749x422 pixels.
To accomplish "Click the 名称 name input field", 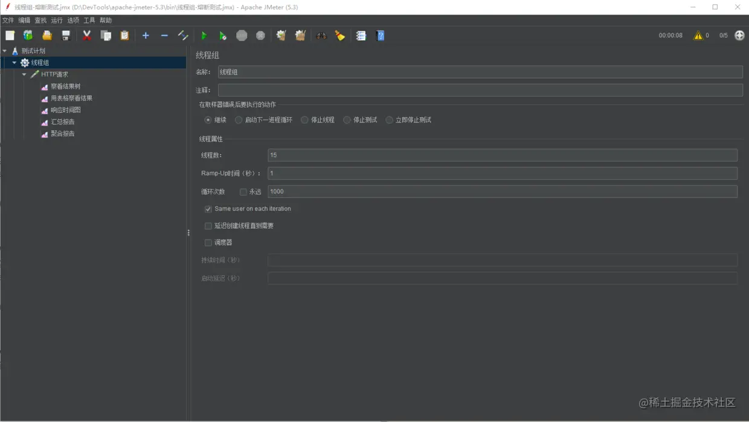I will click(x=480, y=72).
